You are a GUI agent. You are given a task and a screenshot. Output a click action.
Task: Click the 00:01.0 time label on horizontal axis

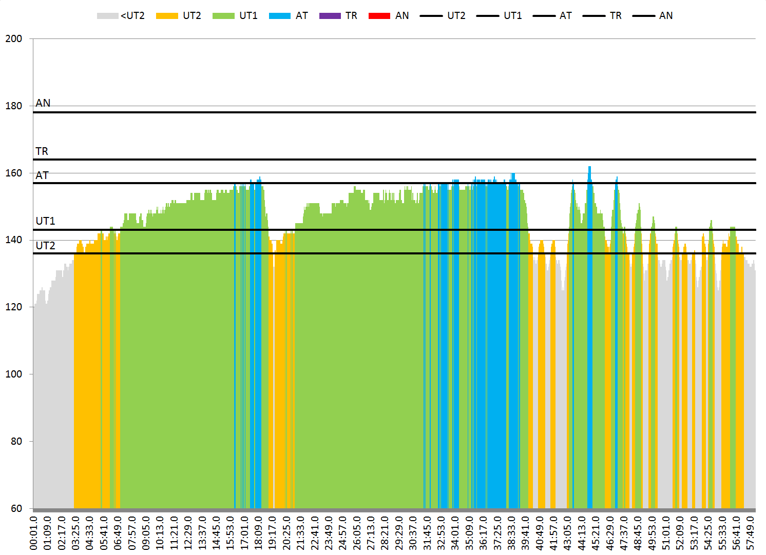click(34, 533)
